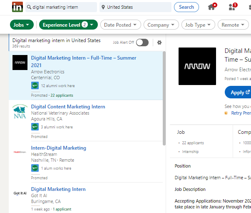Open the Jobs dropdown
251x213 pixels.
pos(22,25)
